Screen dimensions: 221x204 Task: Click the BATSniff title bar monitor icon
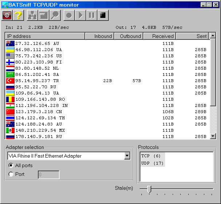point(5,5)
